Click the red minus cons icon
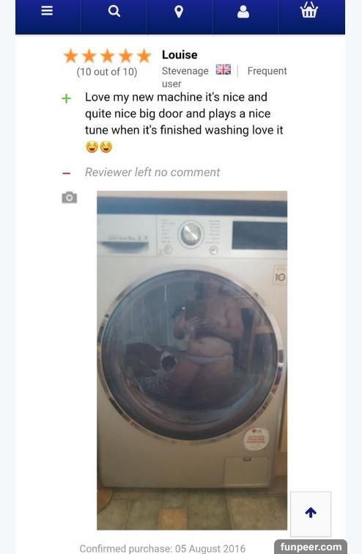362x554 pixels. click(x=67, y=173)
